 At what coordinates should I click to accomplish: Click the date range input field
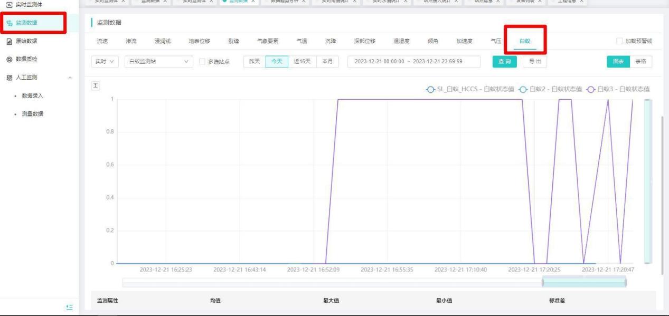click(413, 62)
